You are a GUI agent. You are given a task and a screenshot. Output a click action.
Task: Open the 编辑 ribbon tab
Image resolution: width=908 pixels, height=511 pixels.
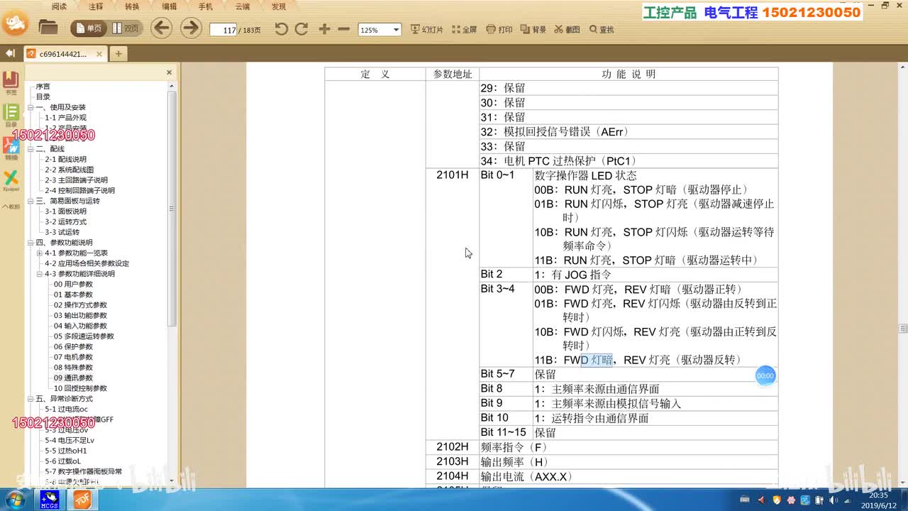[169, 6]
